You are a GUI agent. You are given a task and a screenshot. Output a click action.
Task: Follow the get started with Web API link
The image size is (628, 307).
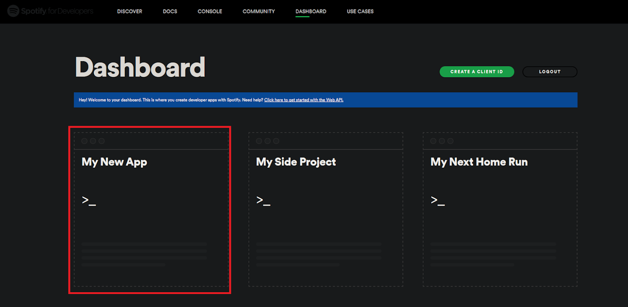click(304, 100)
